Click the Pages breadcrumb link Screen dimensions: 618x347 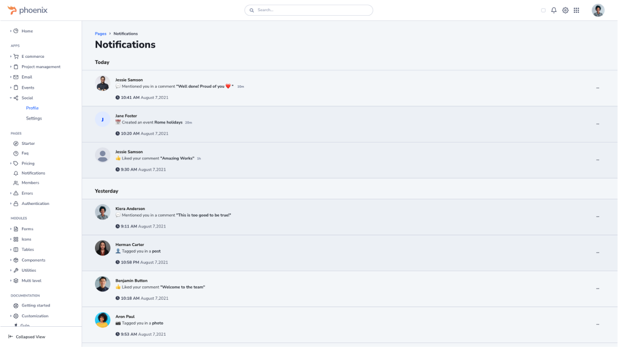(x=101, y=34)
